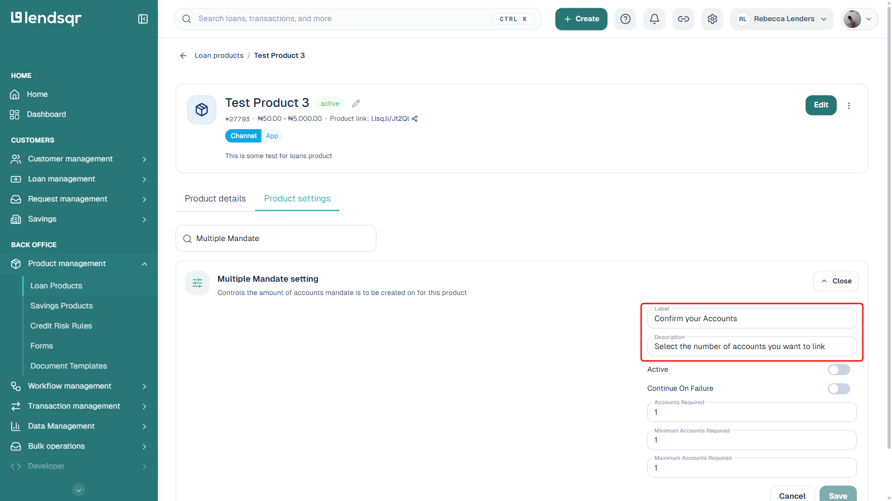This screenshot has width=892, height=501.
Task: Click the pencil icon next to Test Product 3
Action: pyautogui.click(x=356, y=104)
